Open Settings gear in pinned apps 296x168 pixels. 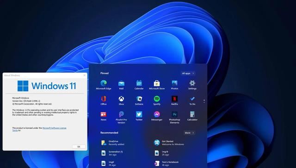[x=192, y=85]
